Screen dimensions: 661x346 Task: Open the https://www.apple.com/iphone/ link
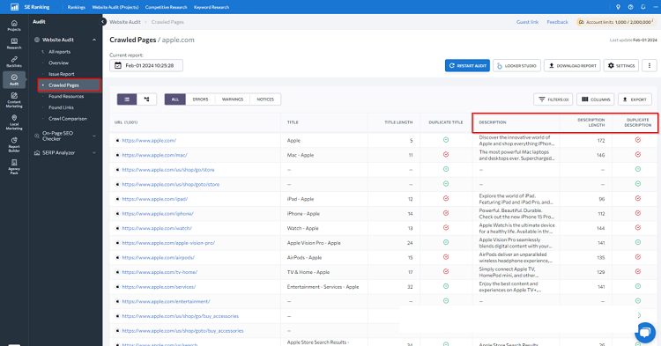tap(158, 213)
